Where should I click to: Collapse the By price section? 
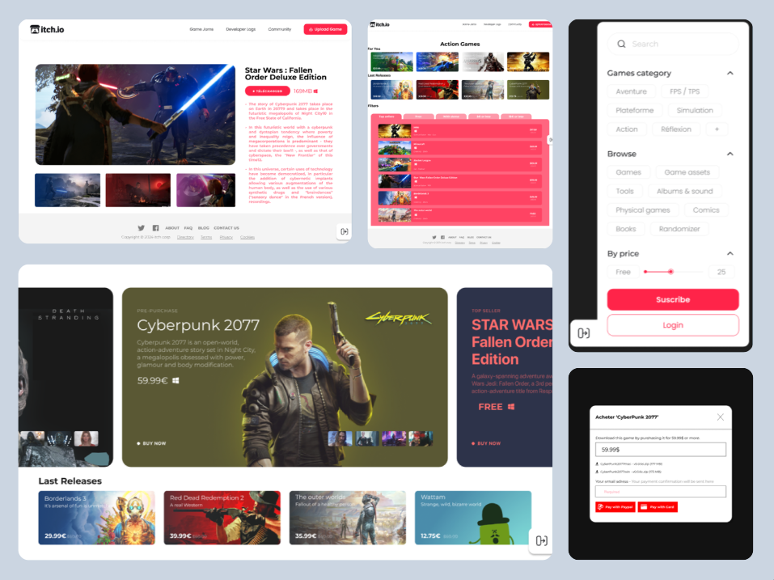point(730,254)
